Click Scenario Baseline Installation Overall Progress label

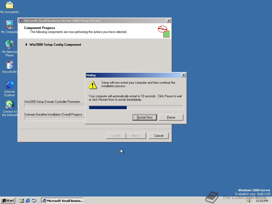[53, 114]
